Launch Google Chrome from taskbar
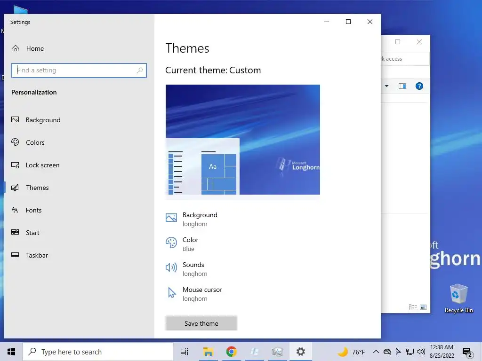This screenshot has width=482, height=361. coord(231,352)
